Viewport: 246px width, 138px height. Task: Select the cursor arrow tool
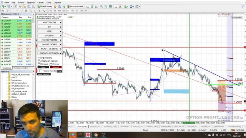(x=3, y=11)
